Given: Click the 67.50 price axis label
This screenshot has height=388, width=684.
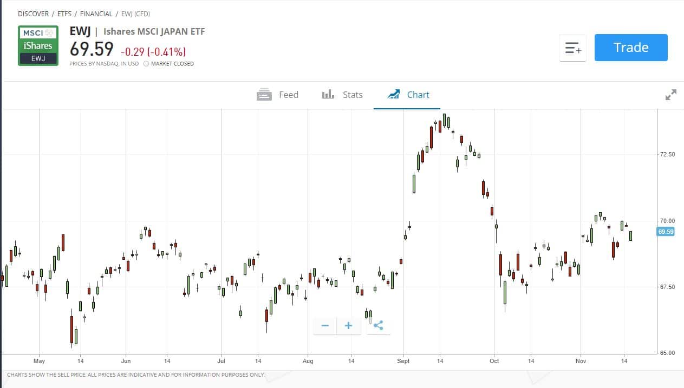Looking at the screenshot, I should click(x=667, y=287).
